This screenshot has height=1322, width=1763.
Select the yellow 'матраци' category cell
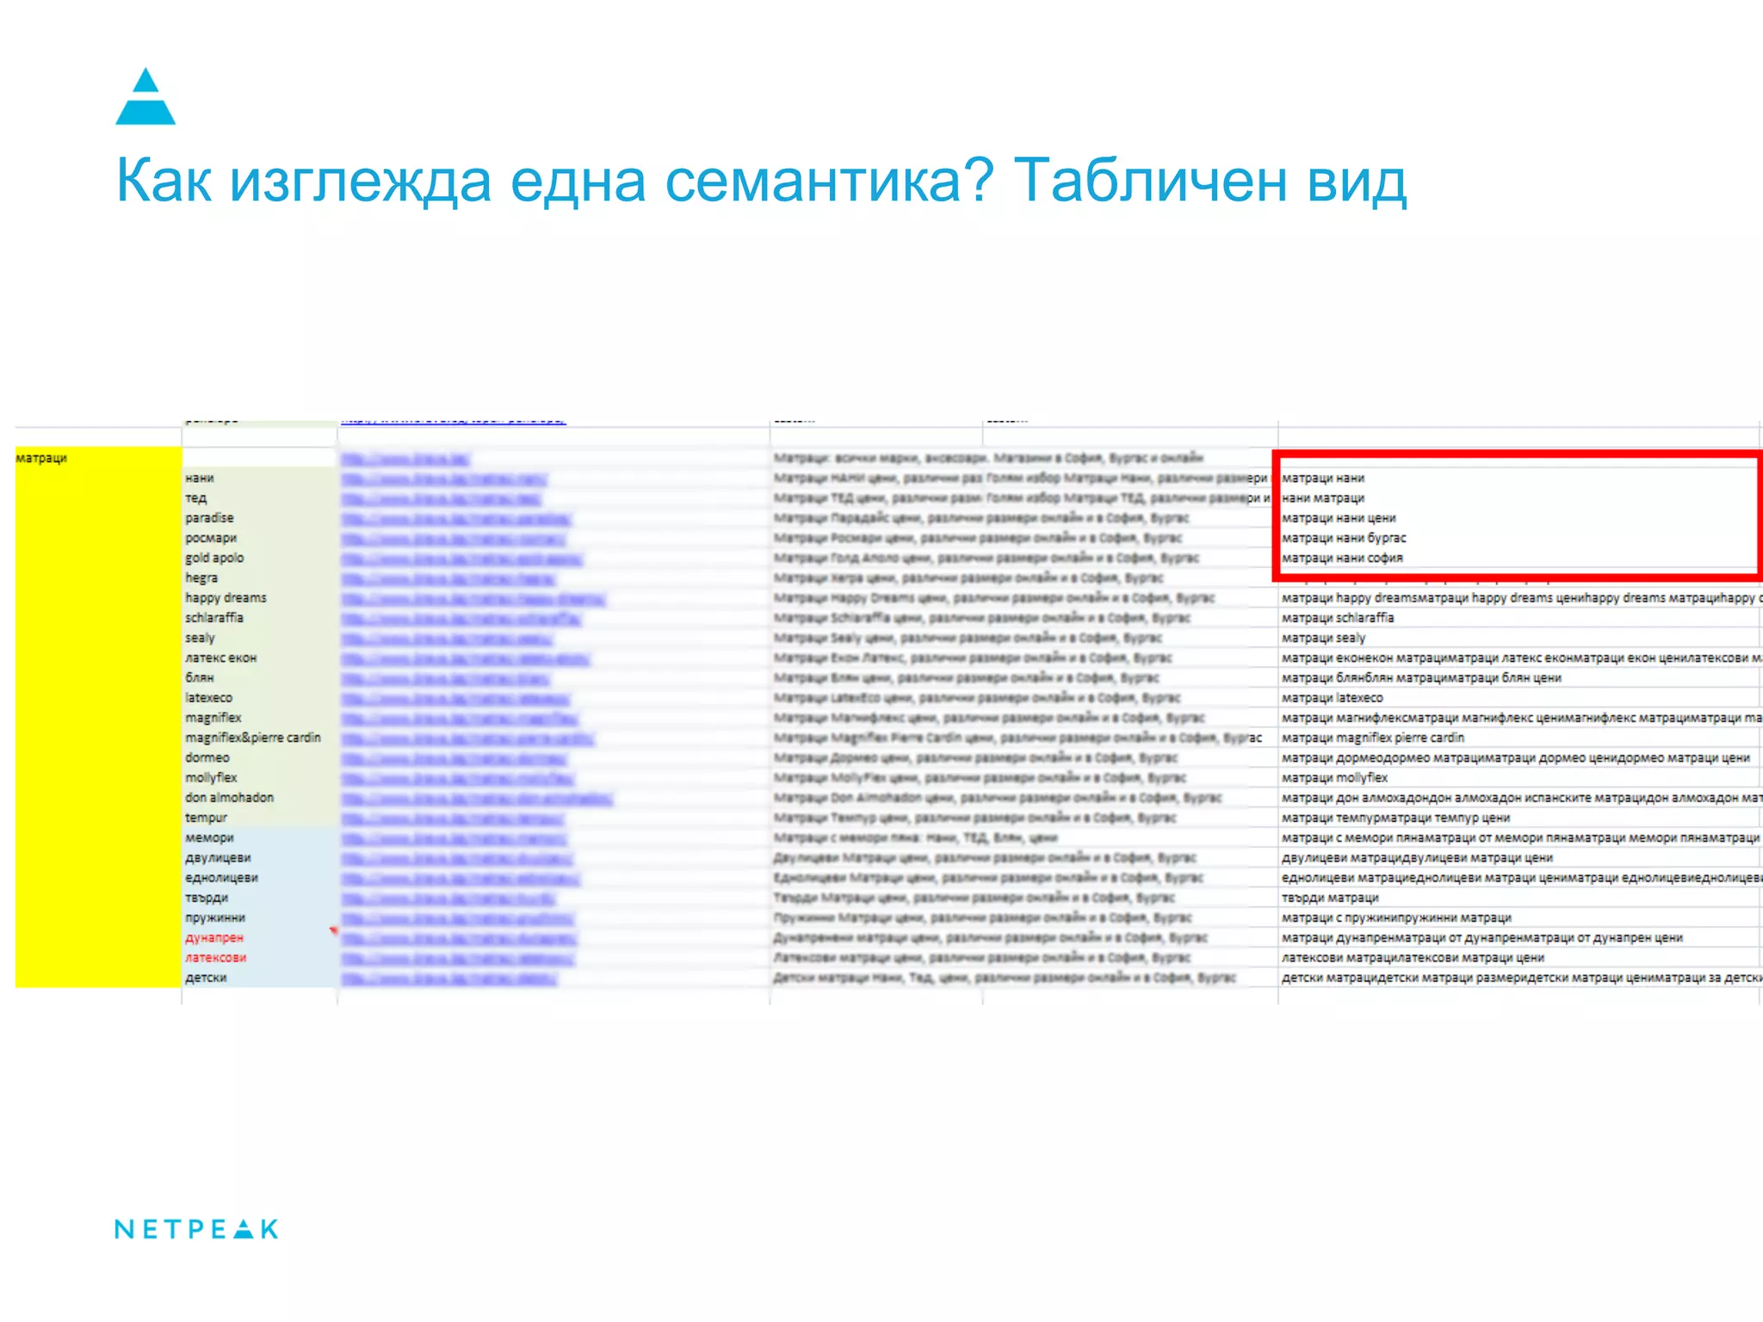[x=98, y=717]
